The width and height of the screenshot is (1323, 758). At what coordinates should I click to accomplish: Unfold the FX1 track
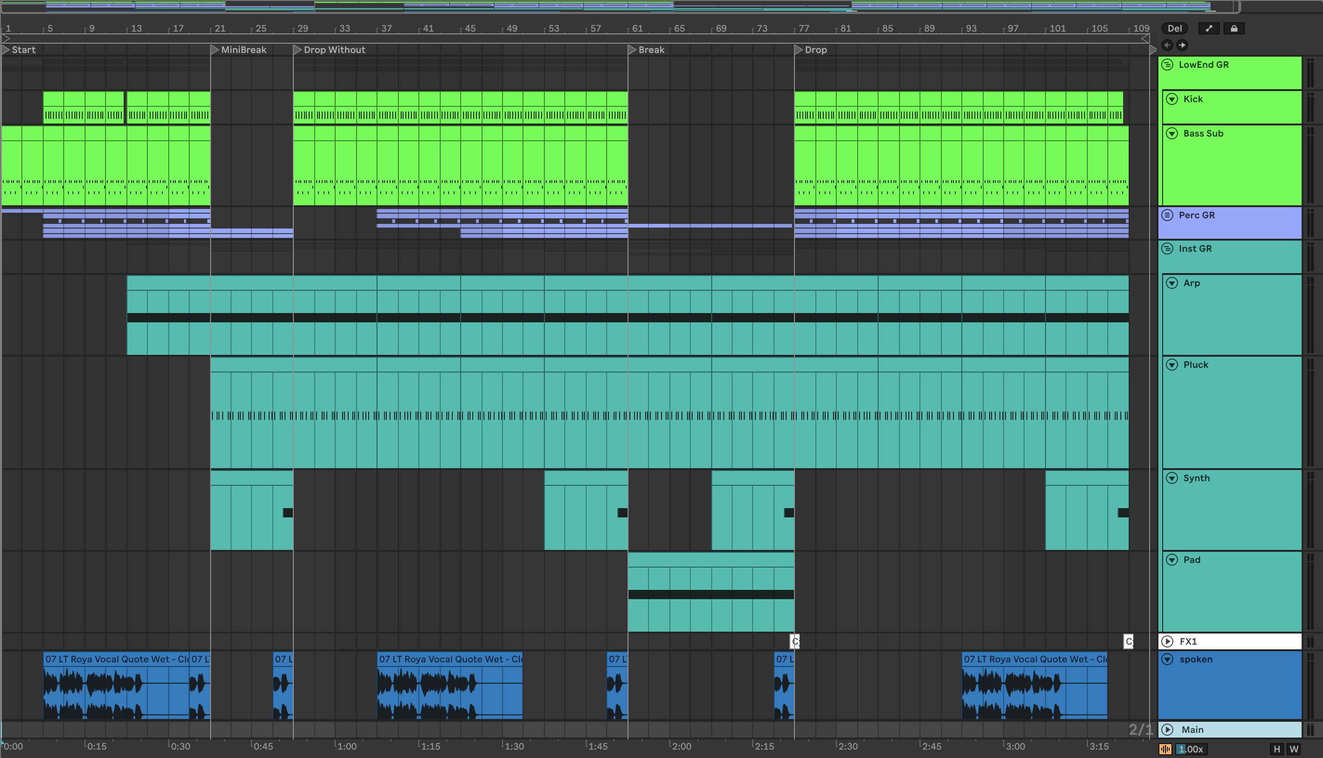1168,641
